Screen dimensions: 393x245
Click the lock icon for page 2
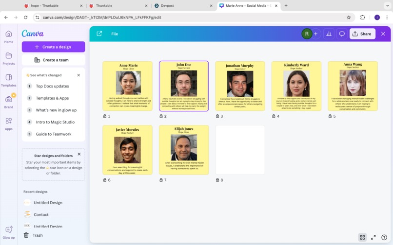[161, 116]
